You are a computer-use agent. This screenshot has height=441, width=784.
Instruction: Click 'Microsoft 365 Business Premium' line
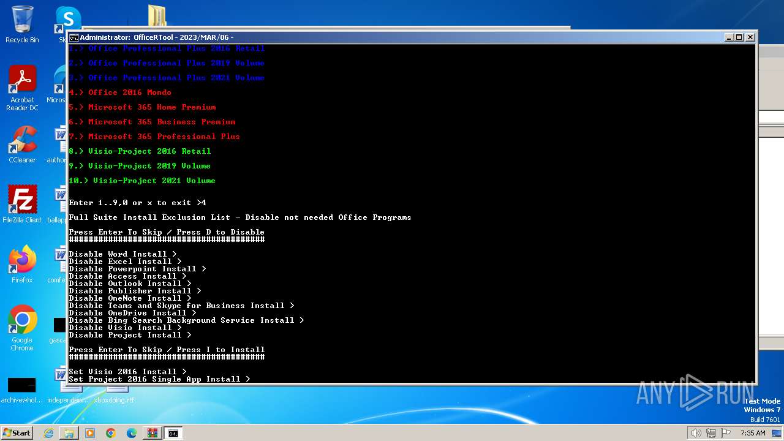tap(152, 122)
